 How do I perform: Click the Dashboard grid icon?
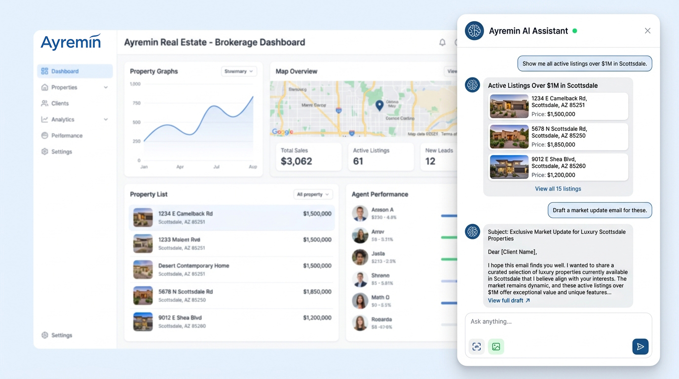[x=45, y=71]
